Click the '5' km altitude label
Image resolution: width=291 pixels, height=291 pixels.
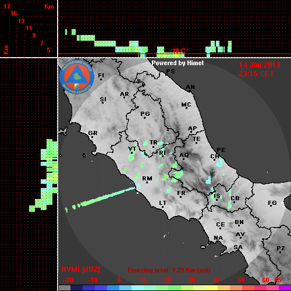click(x=48, y=50)
